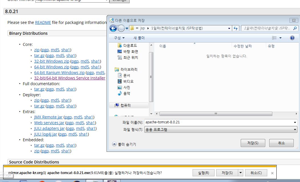
Task: Create a folder with the 새 폴더 button
Action: (139, 38)
